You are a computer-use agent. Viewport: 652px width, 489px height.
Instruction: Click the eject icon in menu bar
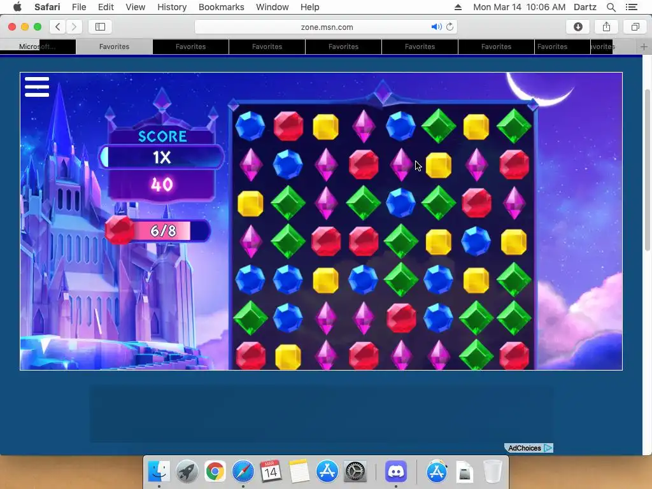point(458,7)
